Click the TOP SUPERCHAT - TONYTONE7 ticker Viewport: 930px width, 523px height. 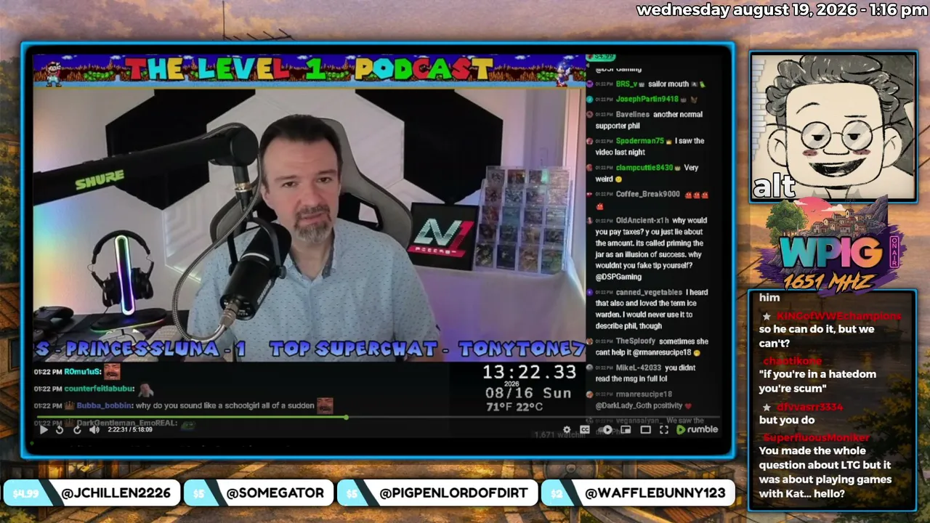tap(427, 349)
